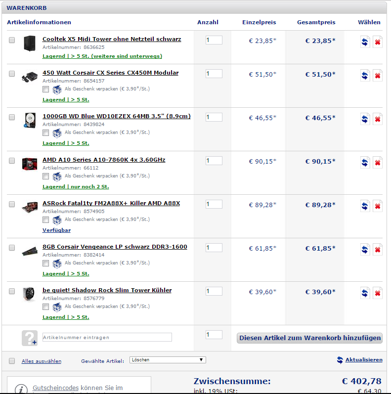Remove AMD A10-7860K with red X
Viewport: 391px width, 394px height.
(378, 162)
